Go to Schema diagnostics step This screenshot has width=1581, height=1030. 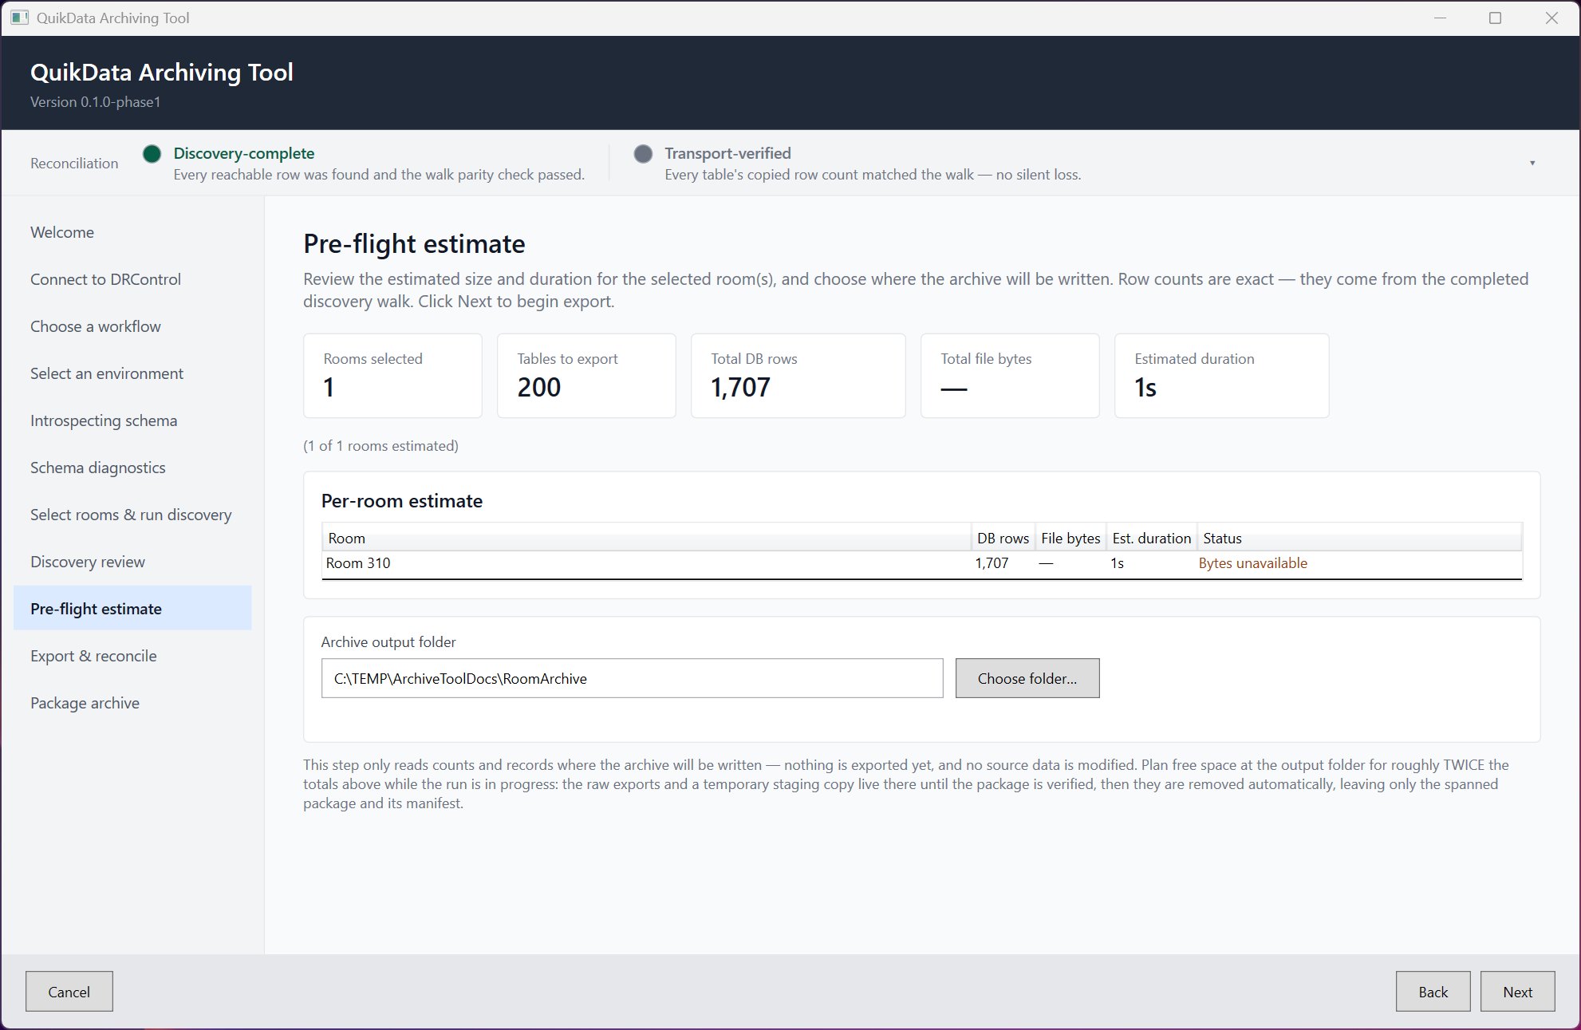click(132, 468)
